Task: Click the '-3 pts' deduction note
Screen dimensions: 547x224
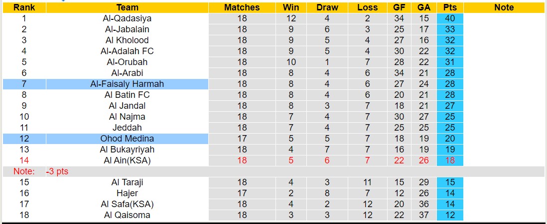Action: point(57,171)
